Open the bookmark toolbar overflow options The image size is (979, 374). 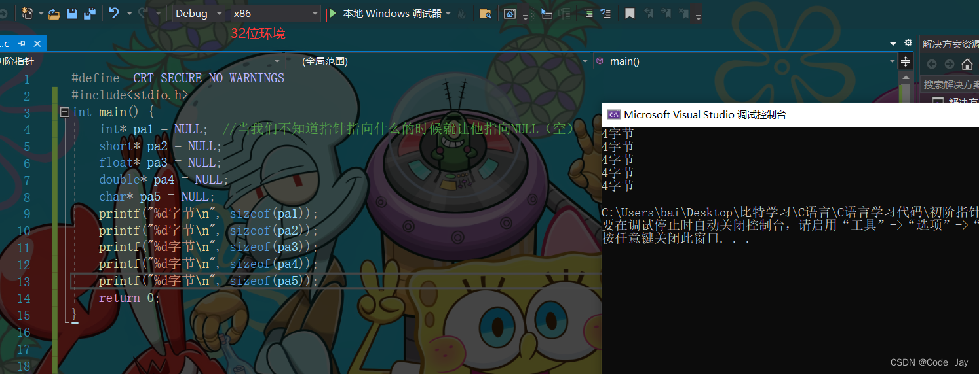click(x=698, y=16)
